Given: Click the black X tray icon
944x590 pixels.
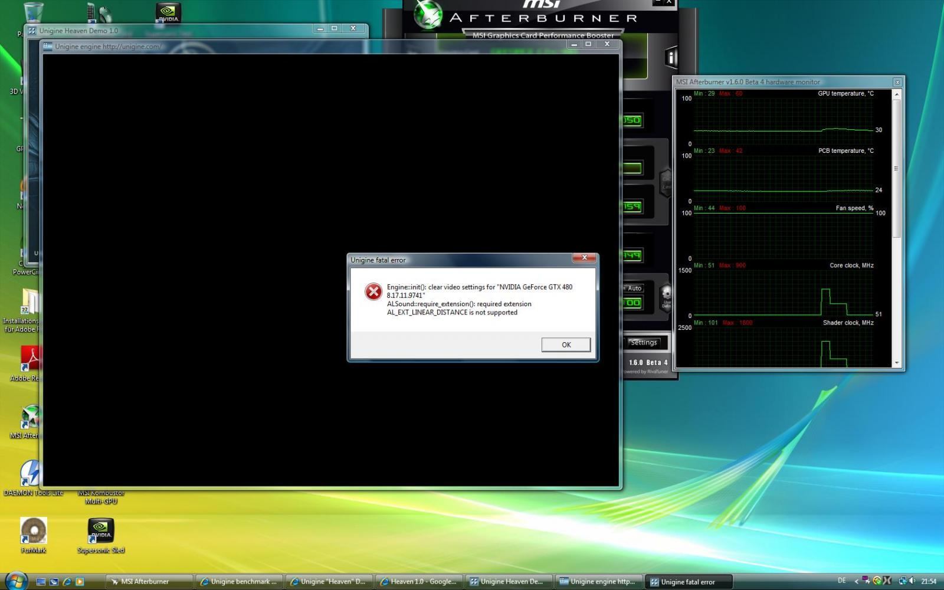Looking at the screenshot, I should pos(886,581).
